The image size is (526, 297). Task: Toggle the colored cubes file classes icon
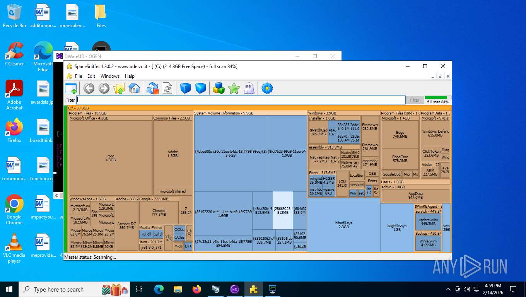(x=219, y=89)
